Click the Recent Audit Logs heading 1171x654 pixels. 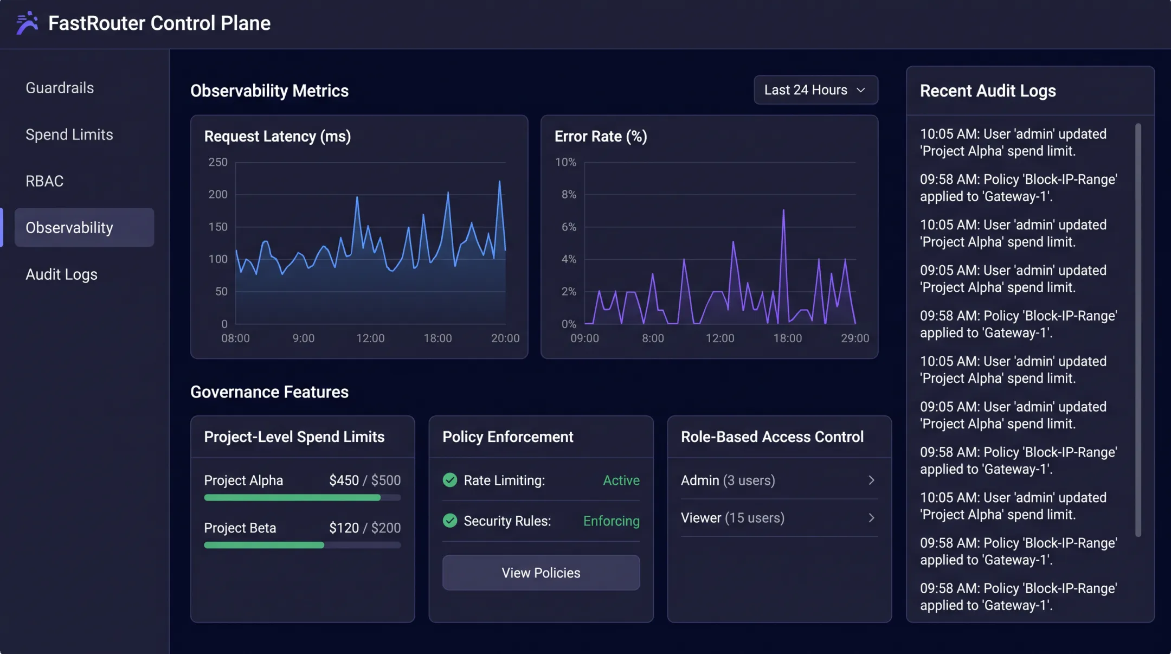click(988, 91)
